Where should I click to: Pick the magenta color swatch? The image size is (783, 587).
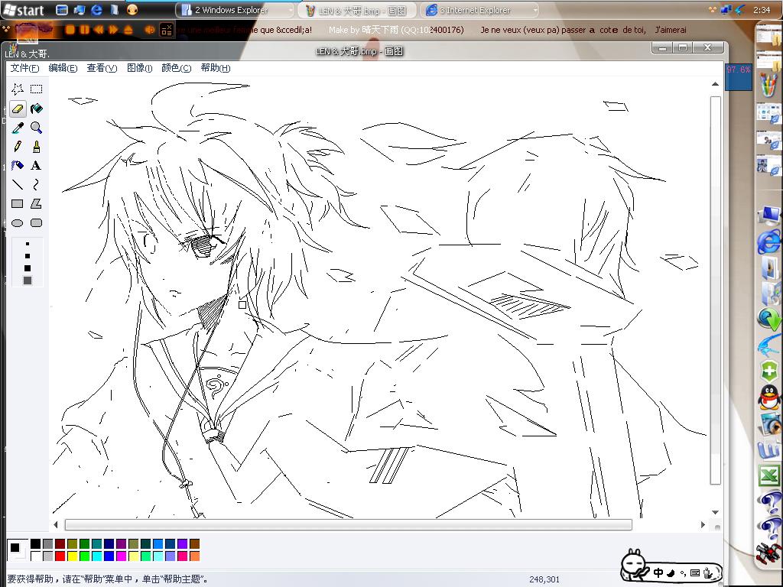point(121,556)
